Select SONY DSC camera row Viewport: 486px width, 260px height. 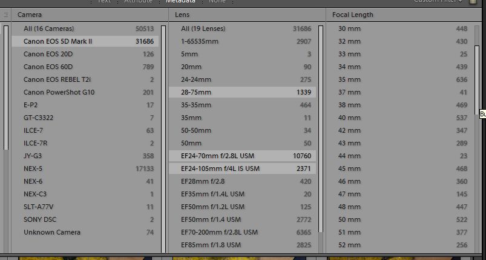pyautogui.click(x=85, y=219)
